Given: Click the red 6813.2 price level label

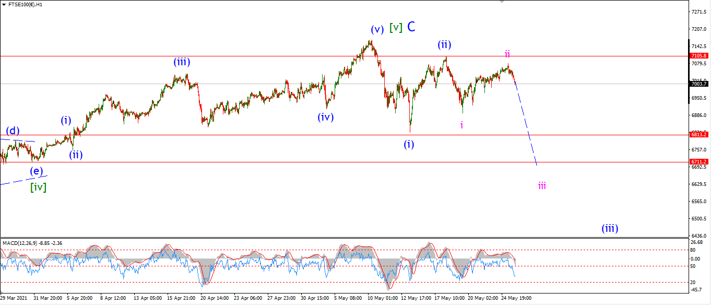Looking at the screenshot, I should click(698, 135).
